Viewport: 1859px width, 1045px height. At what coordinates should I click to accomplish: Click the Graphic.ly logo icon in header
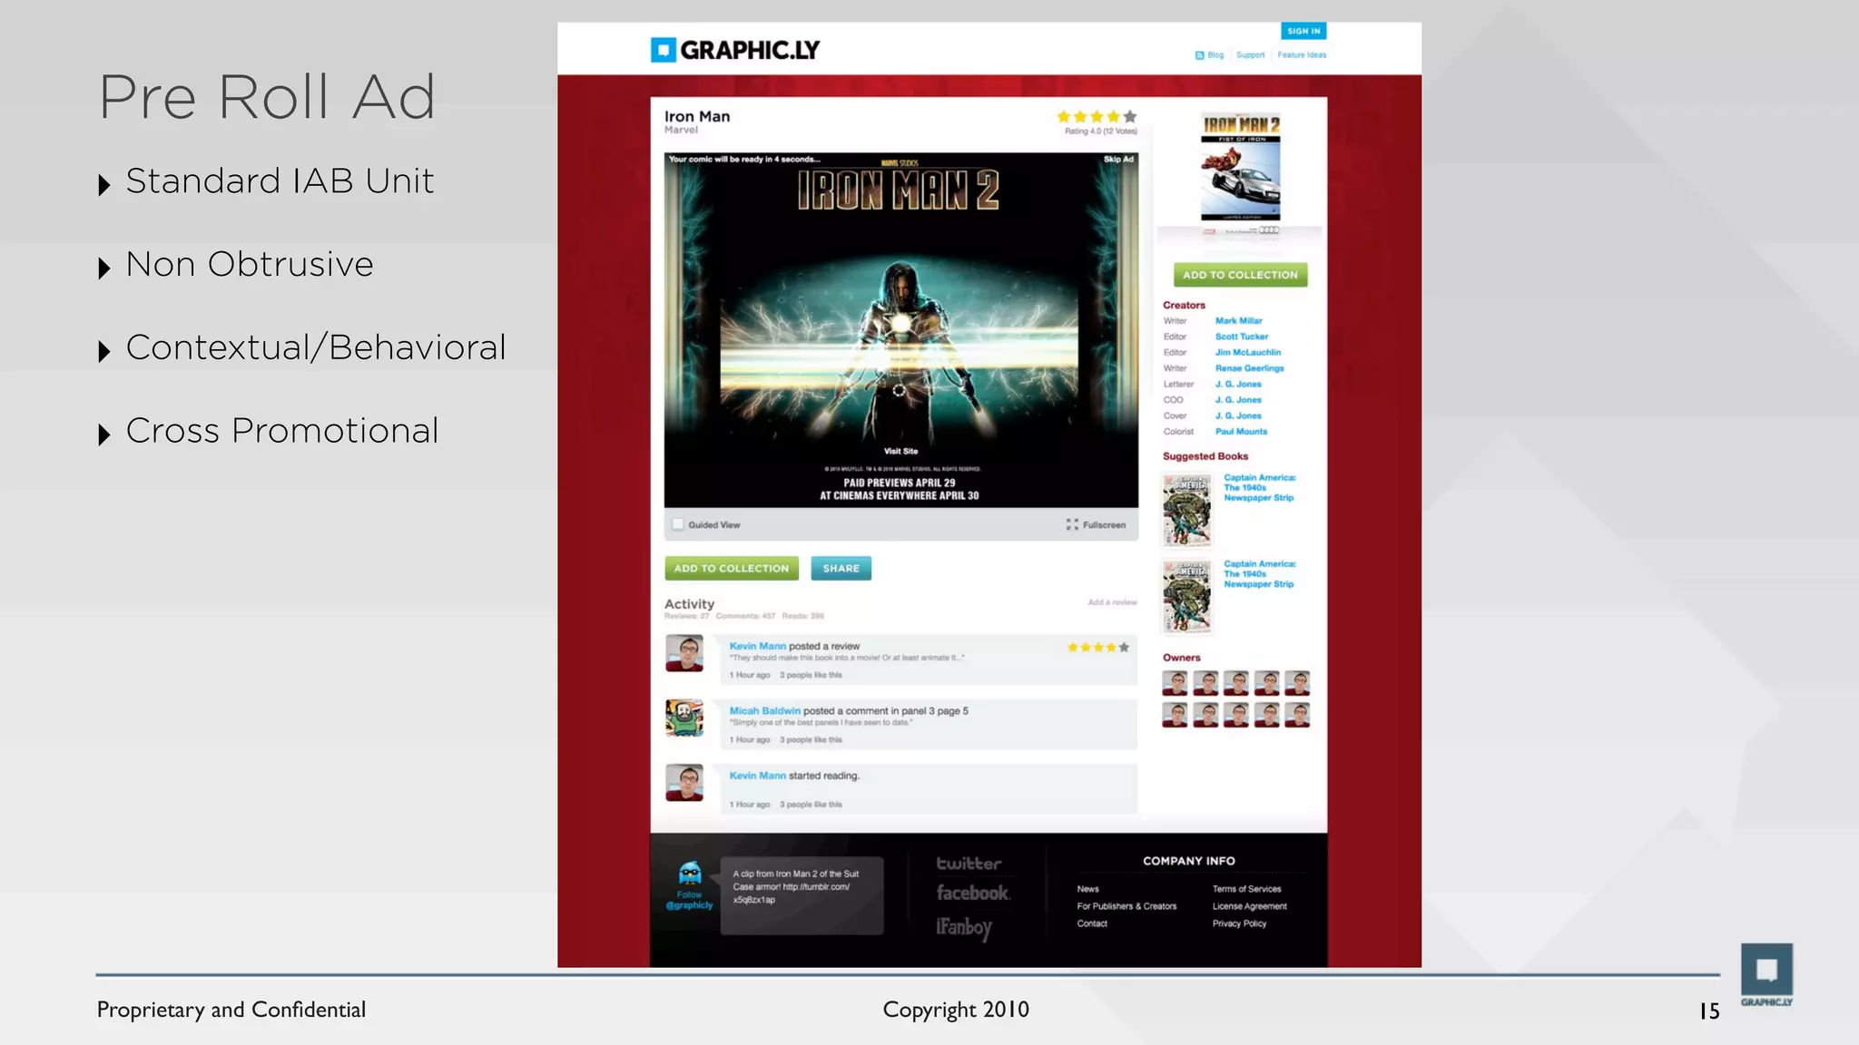click(664, 50)
